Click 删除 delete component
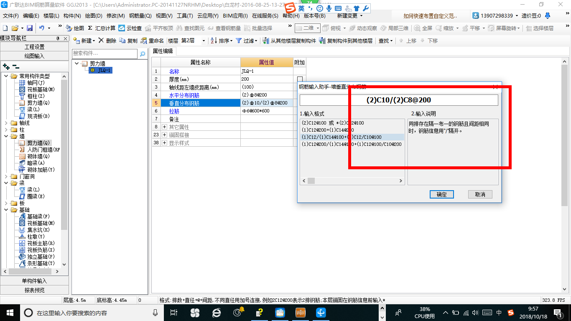 107,41
